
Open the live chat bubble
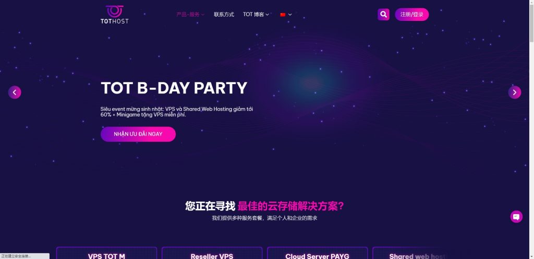pos(516,217)
